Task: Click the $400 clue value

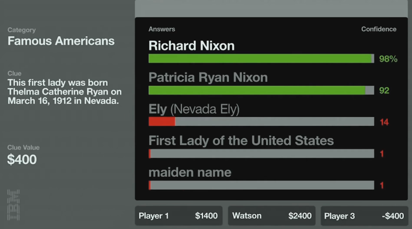Action: (x=22, y=159)
